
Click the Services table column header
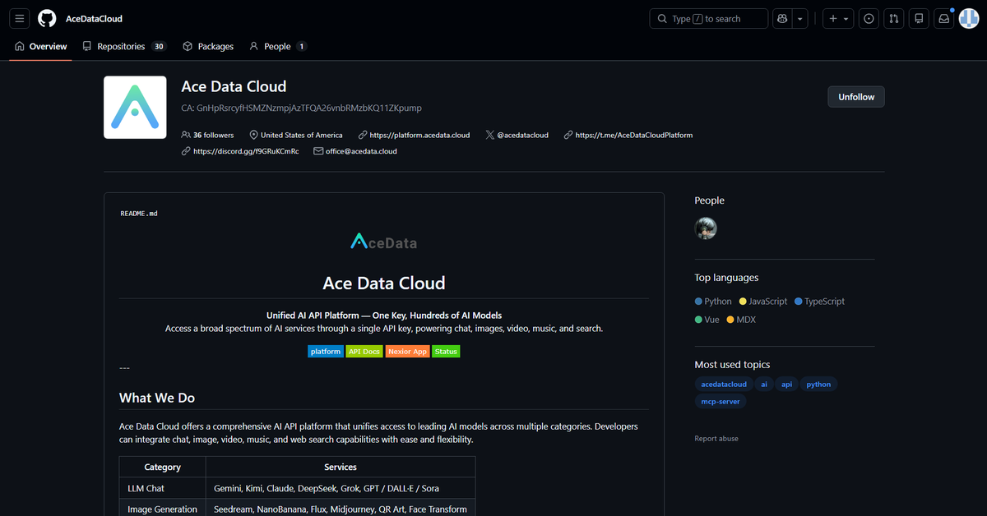click(x=341, y=467)
